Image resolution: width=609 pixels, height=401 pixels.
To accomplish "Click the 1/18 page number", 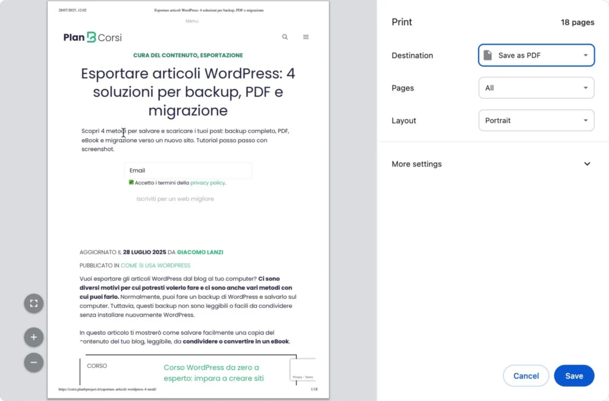I will (314, 389).
